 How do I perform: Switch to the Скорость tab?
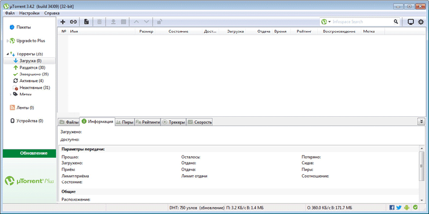coord(199,122)
